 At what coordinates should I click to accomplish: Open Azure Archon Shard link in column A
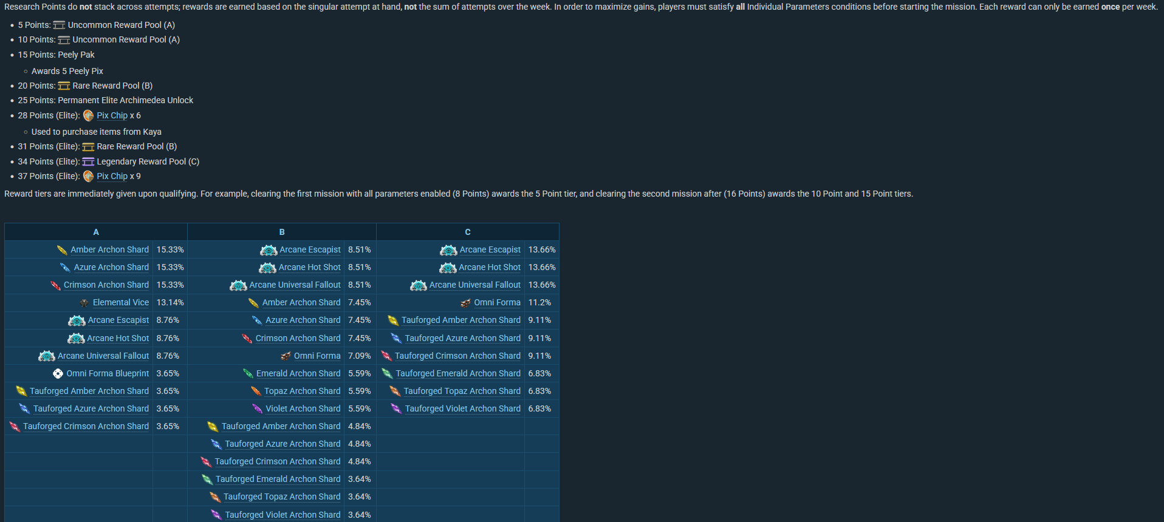tap(111, 267)
